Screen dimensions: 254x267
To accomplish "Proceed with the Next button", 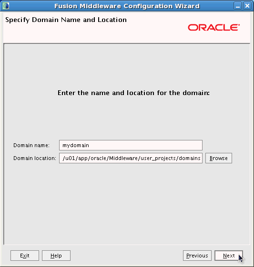I will tap(229, 256).
